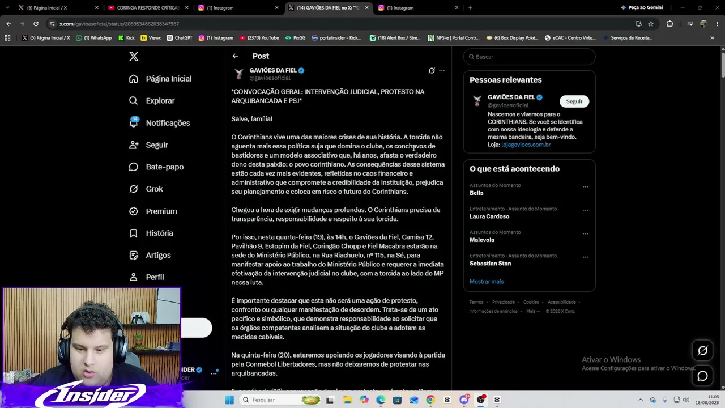725x408 pixels.
Task: Open Página Inicial in the X sidebar
Action: [x=160, y=79]
